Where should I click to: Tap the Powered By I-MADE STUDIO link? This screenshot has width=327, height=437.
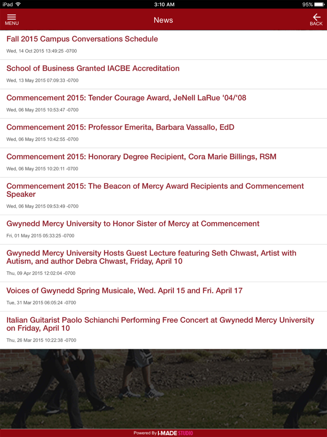coord(163,433)
